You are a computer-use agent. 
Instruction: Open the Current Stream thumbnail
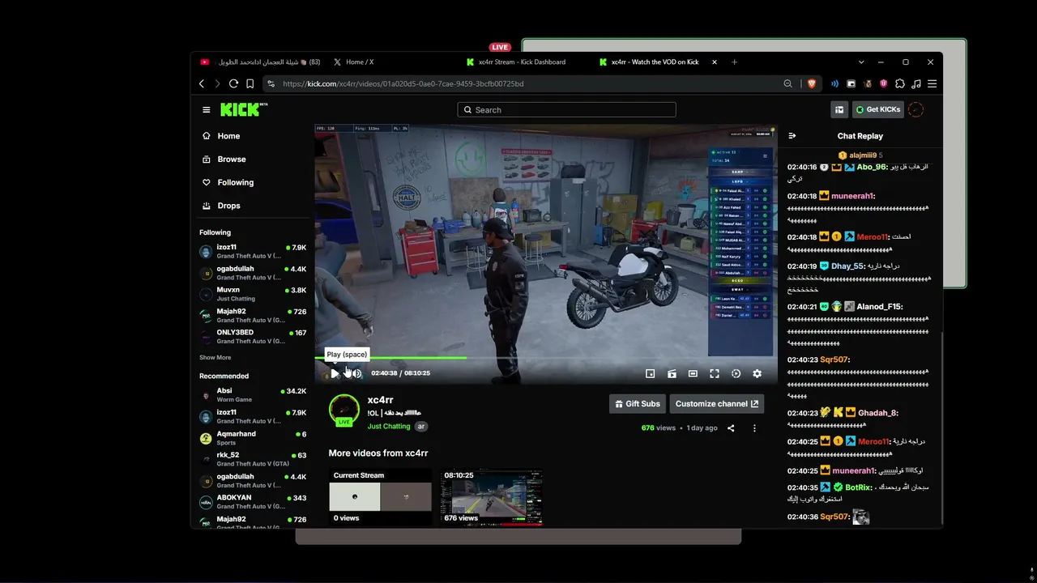(380, 497)
